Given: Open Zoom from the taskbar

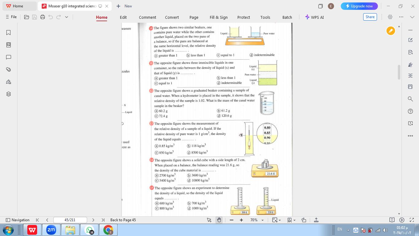Looking at the screenshot, I should (x=51, y=230).
